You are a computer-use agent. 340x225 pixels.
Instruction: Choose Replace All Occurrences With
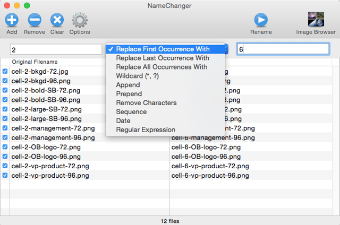pos(165,67)
